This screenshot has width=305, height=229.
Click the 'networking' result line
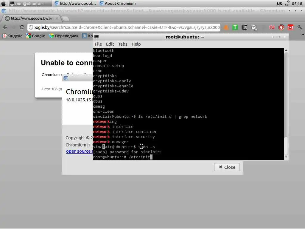tap(105, 122)
